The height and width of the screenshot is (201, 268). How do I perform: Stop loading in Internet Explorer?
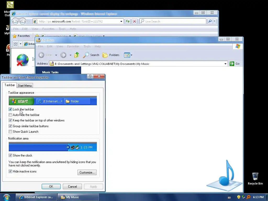[x=135, y=21]
